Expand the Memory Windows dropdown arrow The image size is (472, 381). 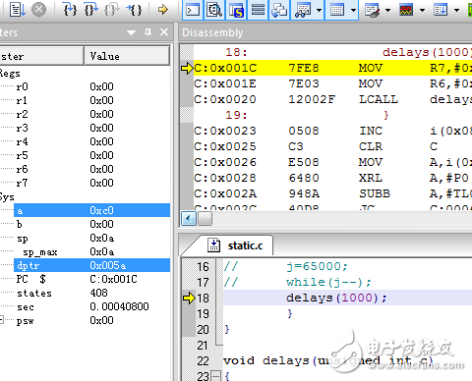[353, 10]
